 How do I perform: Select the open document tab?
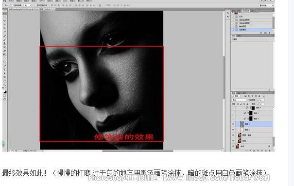[31, 9]
